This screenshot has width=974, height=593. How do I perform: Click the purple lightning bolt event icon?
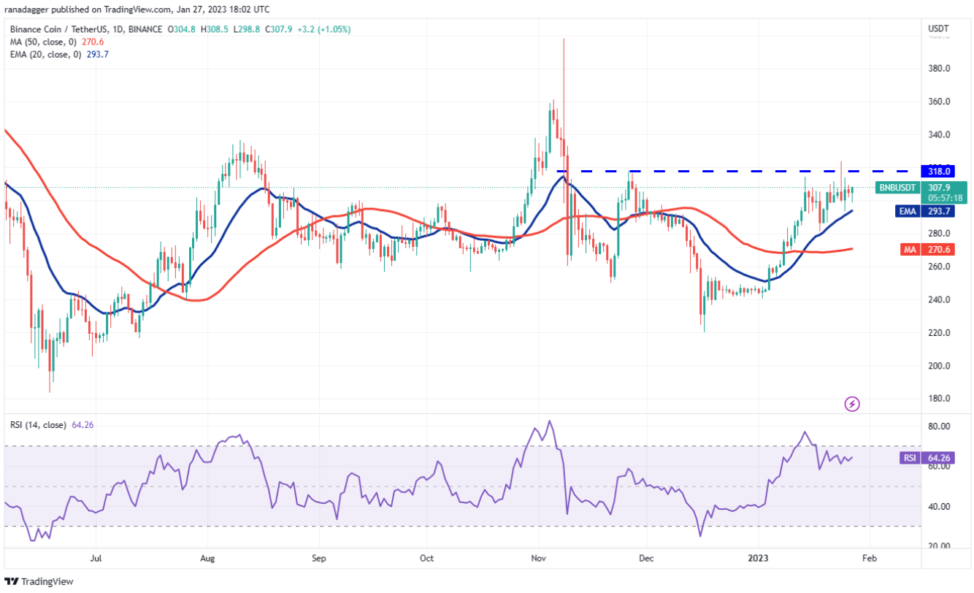pos(851,403)
